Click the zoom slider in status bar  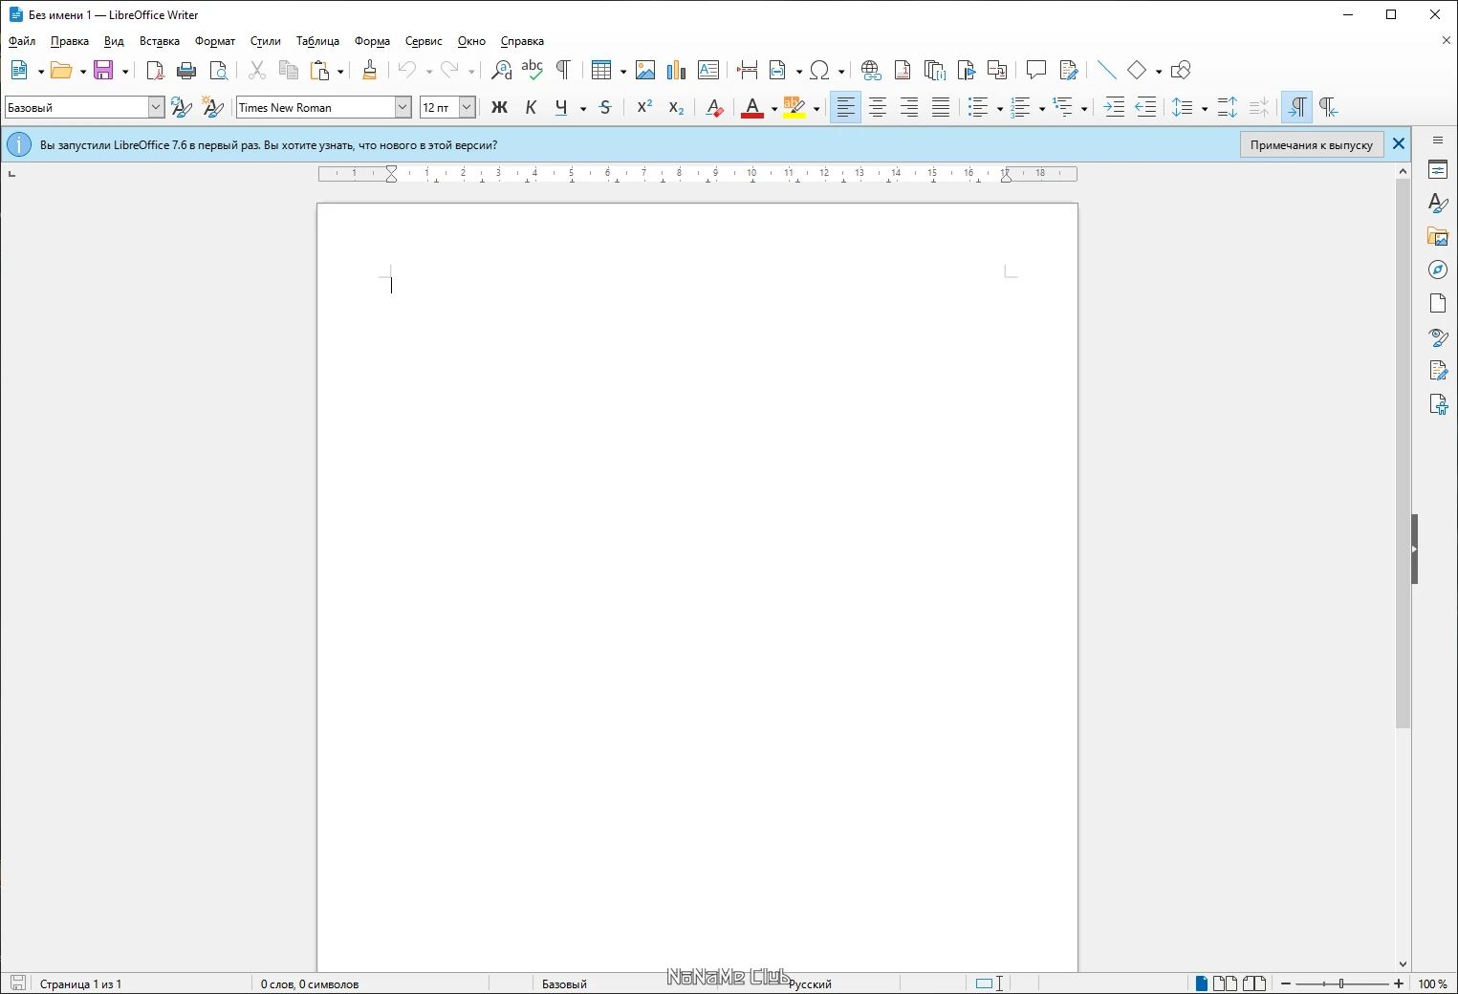(1342, 983)
